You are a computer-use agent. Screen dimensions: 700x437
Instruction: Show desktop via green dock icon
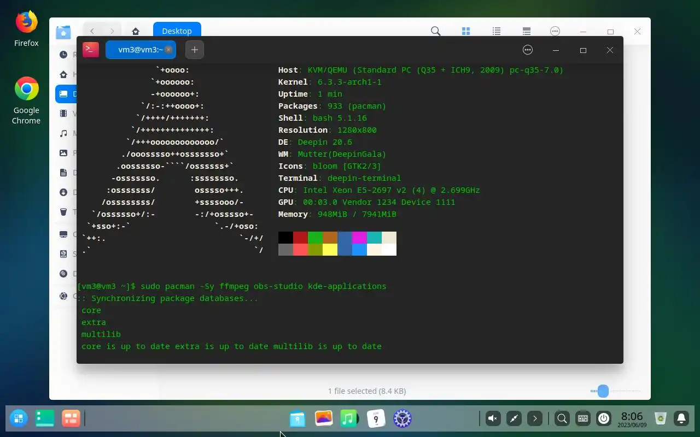[45, 418]
